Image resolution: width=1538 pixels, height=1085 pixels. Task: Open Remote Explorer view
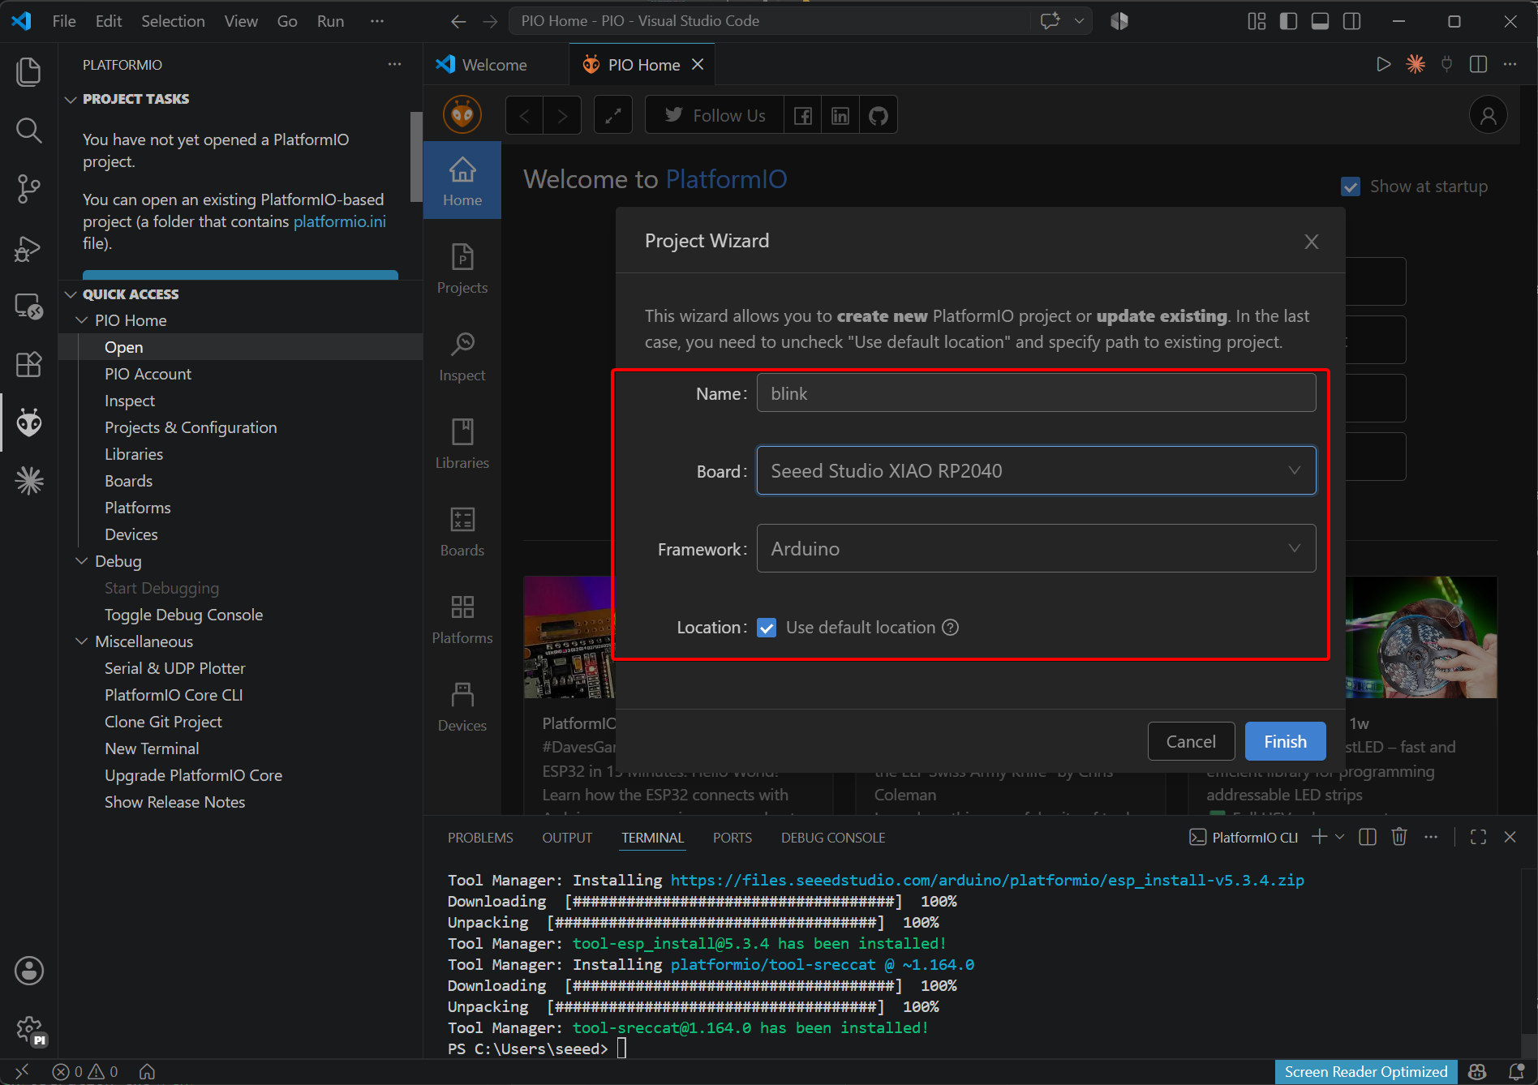point(28,306)
